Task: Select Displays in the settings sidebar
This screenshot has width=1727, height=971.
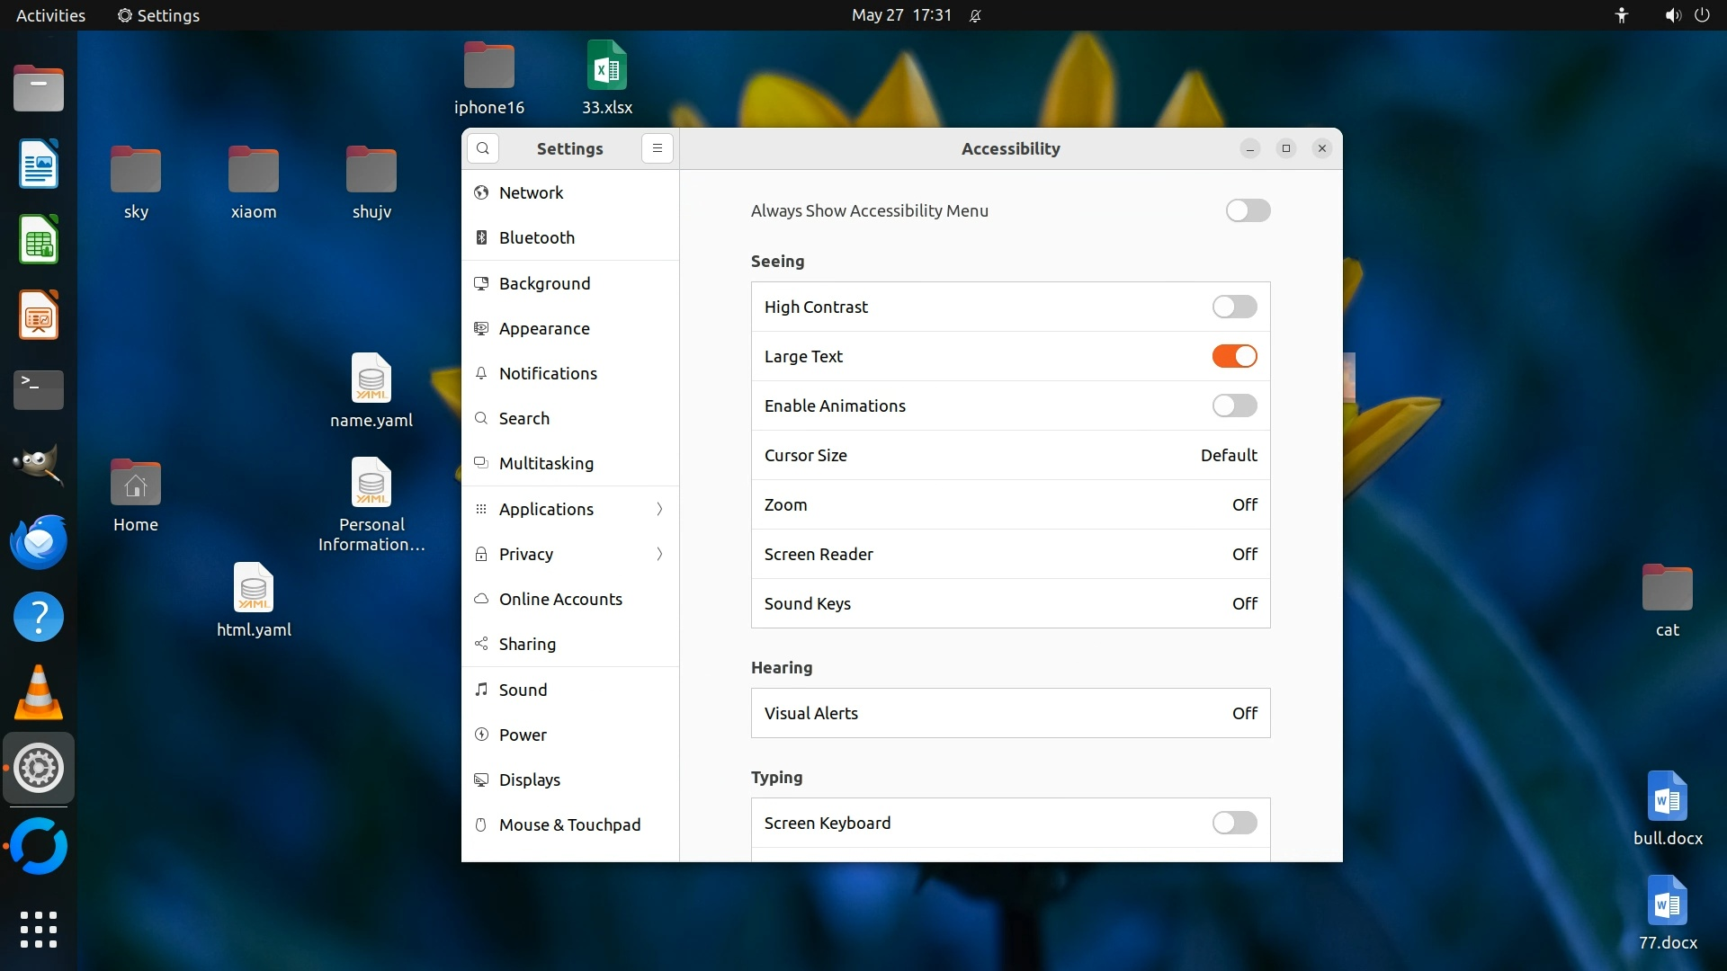Action: tap(529, 779)
